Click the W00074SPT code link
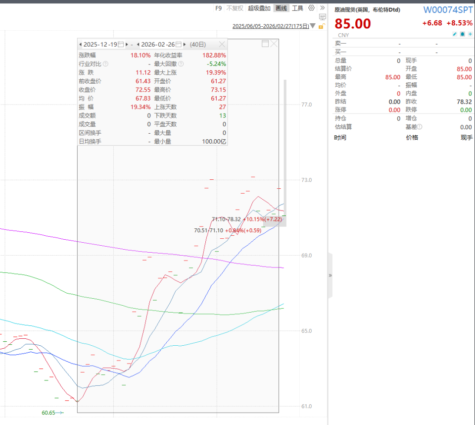 point(448,10)
